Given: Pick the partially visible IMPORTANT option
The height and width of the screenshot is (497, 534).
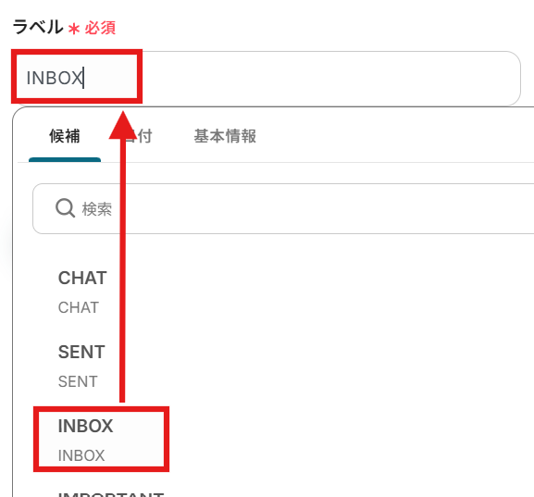Looking at the screenshot, I should point(111,493).
